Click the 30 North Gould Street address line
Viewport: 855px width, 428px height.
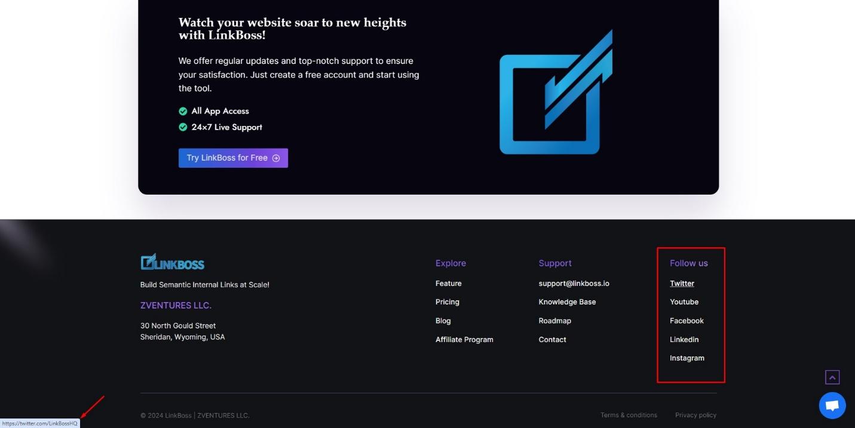coord(178,326)
